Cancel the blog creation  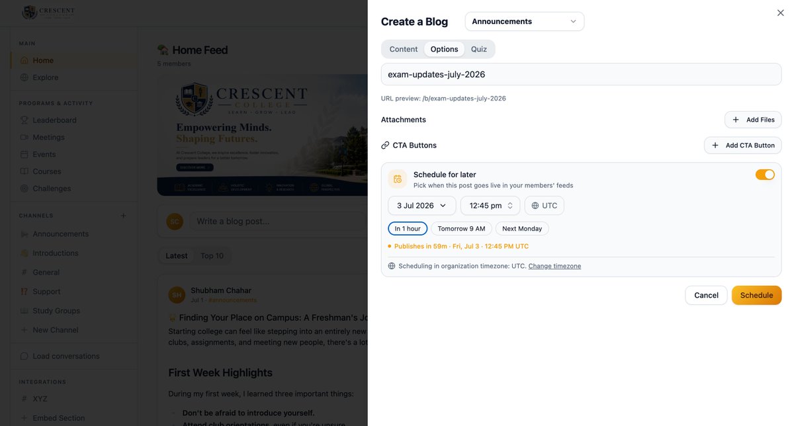(x=706, y=295)
